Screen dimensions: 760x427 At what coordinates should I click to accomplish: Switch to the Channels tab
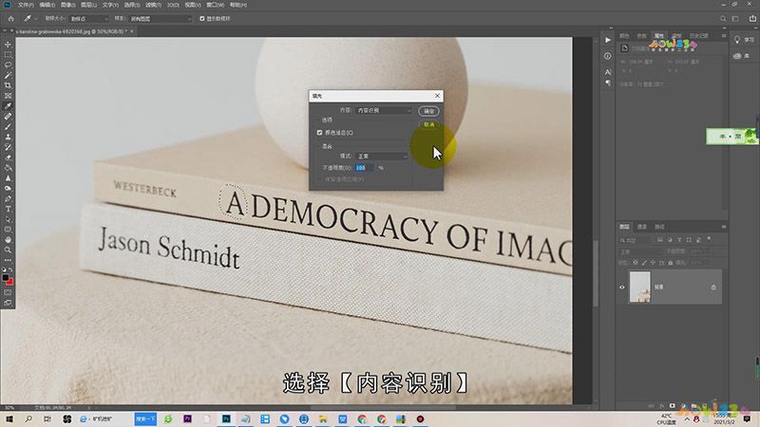coord(642,227)
